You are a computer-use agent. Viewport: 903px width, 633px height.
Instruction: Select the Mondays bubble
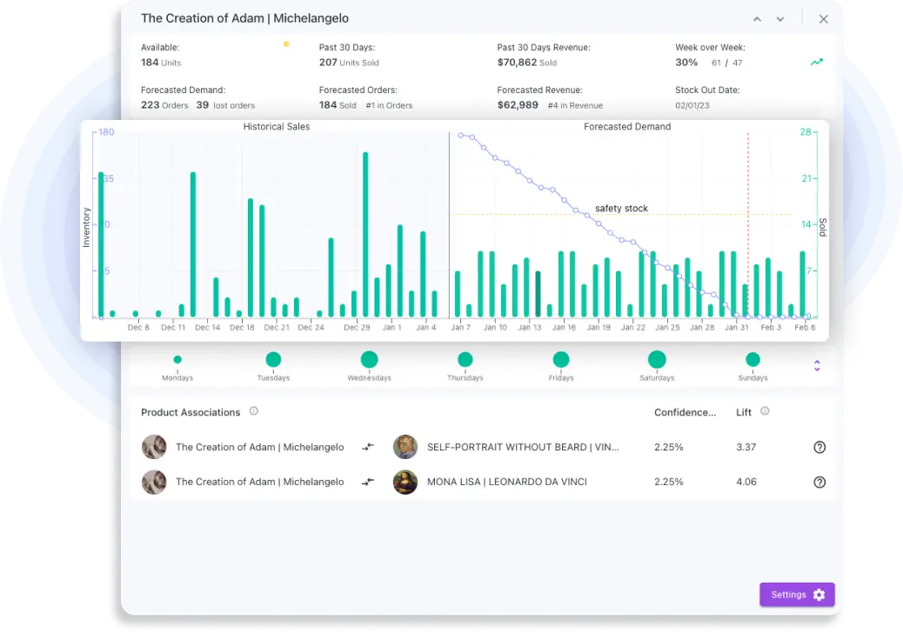click(177, 360)
